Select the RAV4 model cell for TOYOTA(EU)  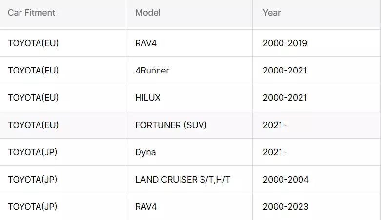coord(146,43)
